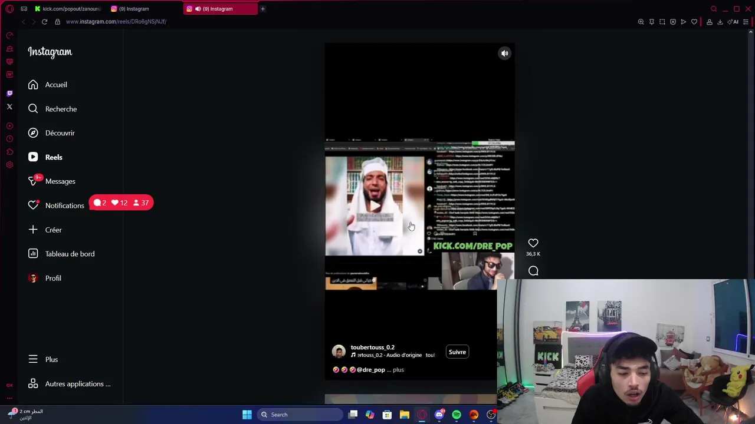Click the Créer plus icon
Image resolution: width=755 pixels, height=424 pixels.
tap(33, 230)
